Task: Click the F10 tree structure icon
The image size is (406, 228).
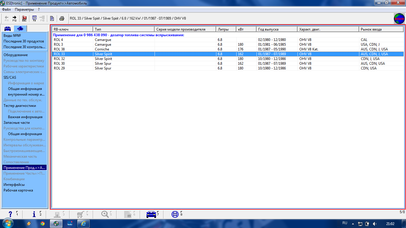Action: click(x=42, y=18)
